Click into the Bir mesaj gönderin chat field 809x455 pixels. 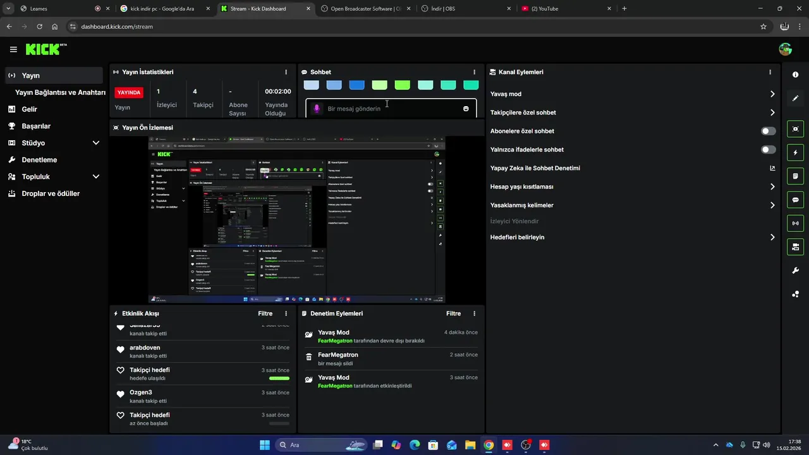[x=391, y=109]
